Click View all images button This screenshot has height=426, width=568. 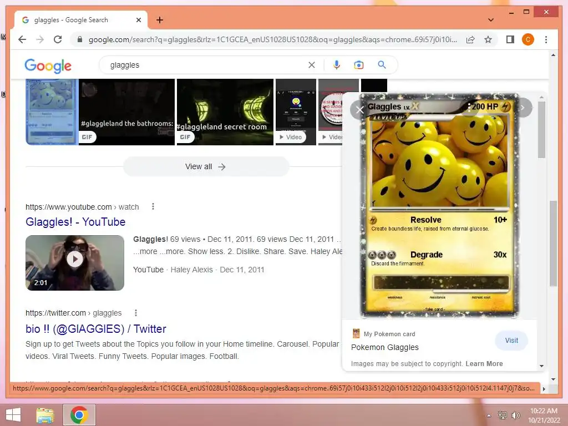[206, 166]
